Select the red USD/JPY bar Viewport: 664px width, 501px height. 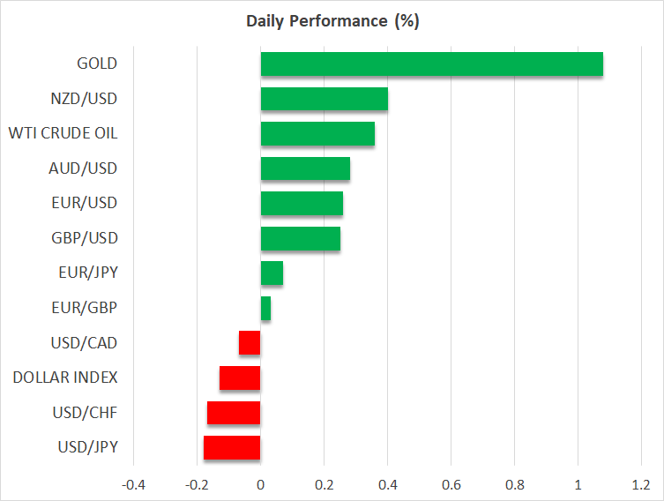click(232, 447)
